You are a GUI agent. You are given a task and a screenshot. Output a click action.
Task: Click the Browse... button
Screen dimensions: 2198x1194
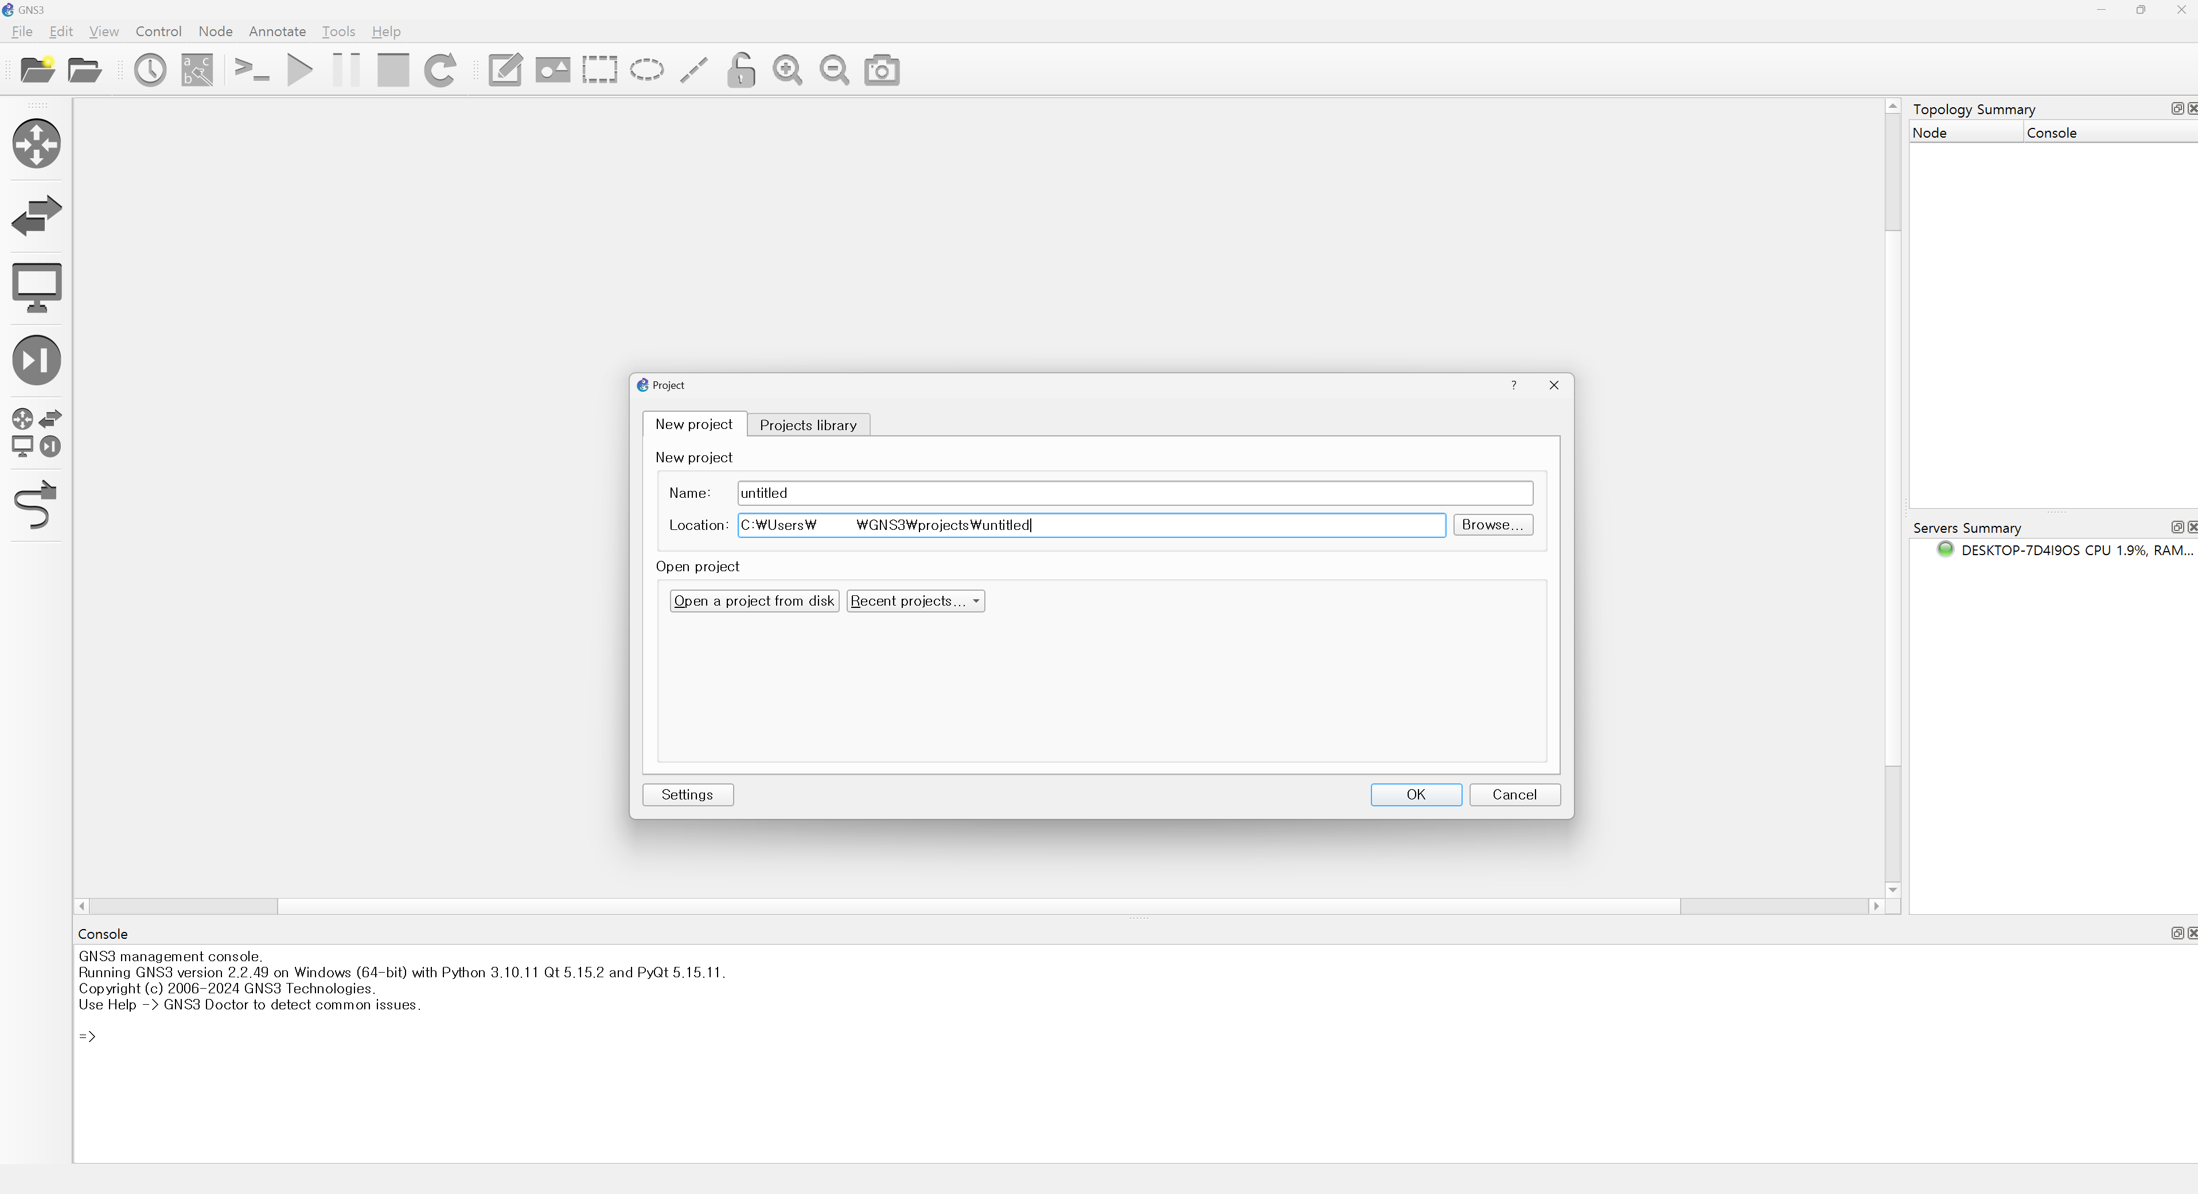[1492, 525]
